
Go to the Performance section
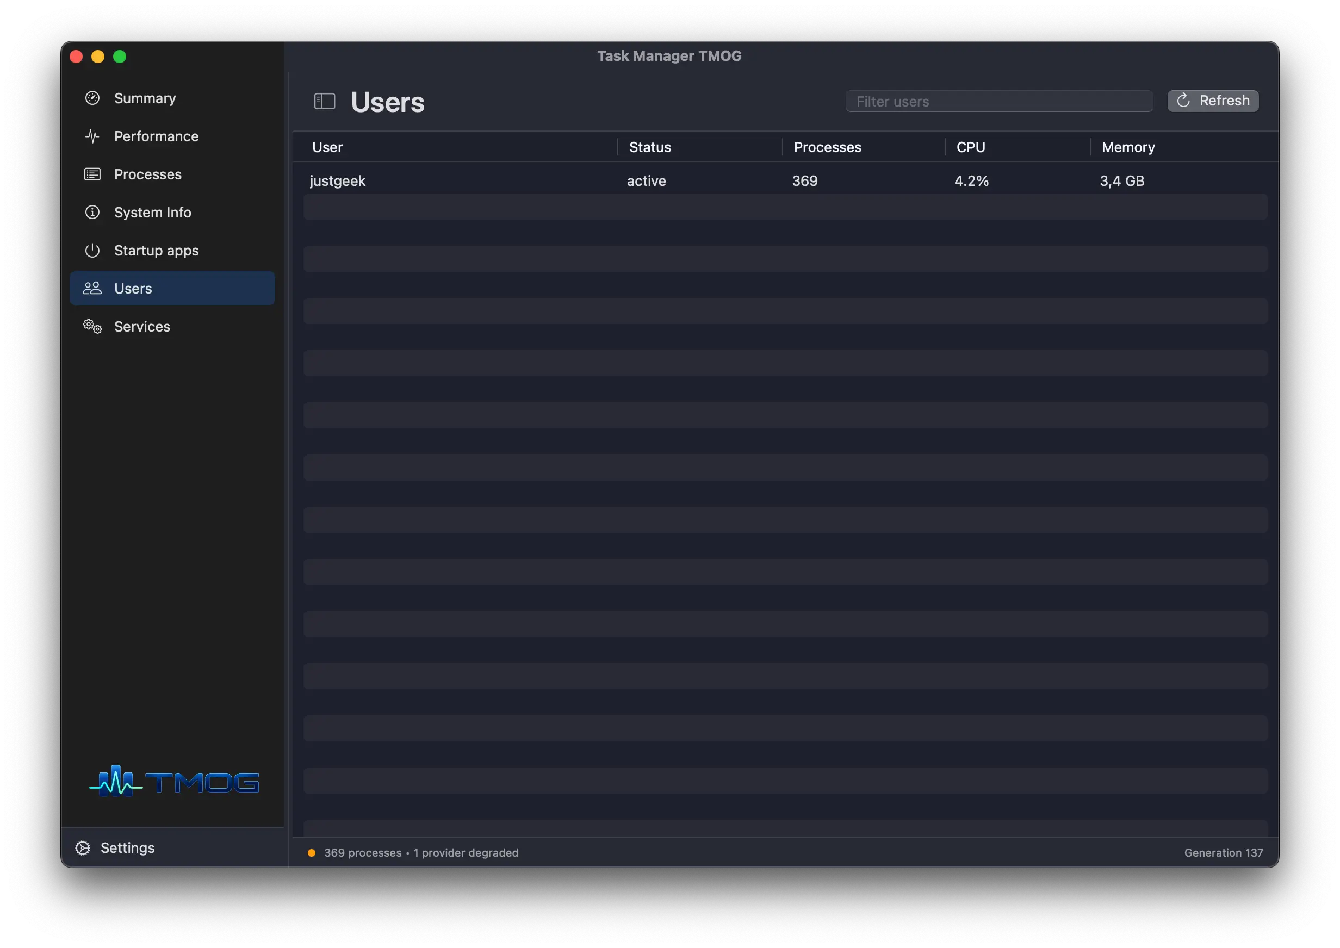(172, 136)
